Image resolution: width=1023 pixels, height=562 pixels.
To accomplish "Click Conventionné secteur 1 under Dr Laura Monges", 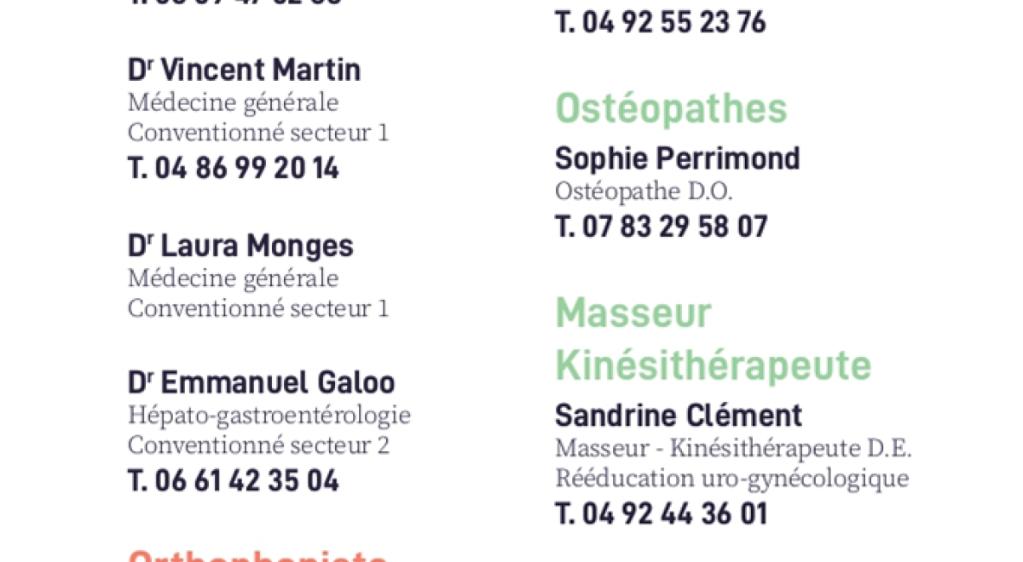I will tap(258, 308).
